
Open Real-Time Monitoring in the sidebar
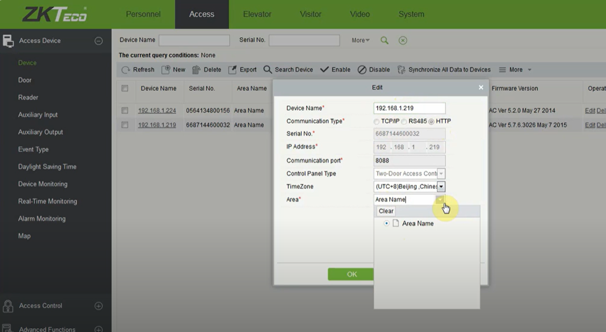coord(47,201)
